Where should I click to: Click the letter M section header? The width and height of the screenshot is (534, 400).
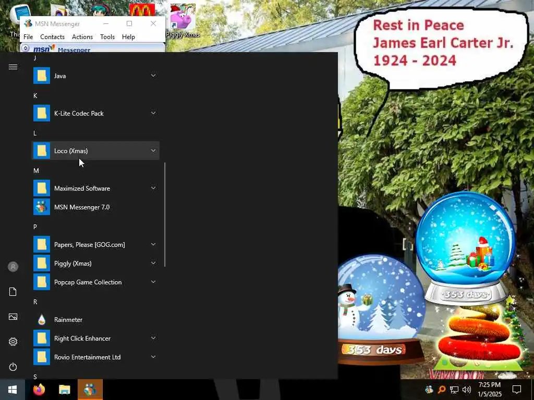pos(36,170)
